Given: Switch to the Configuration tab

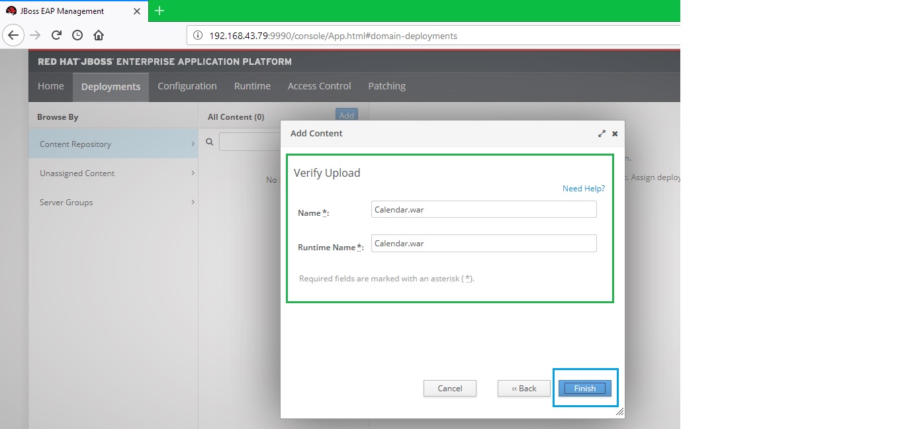Looking at the screenshot, I should click(x=187, y=86).
